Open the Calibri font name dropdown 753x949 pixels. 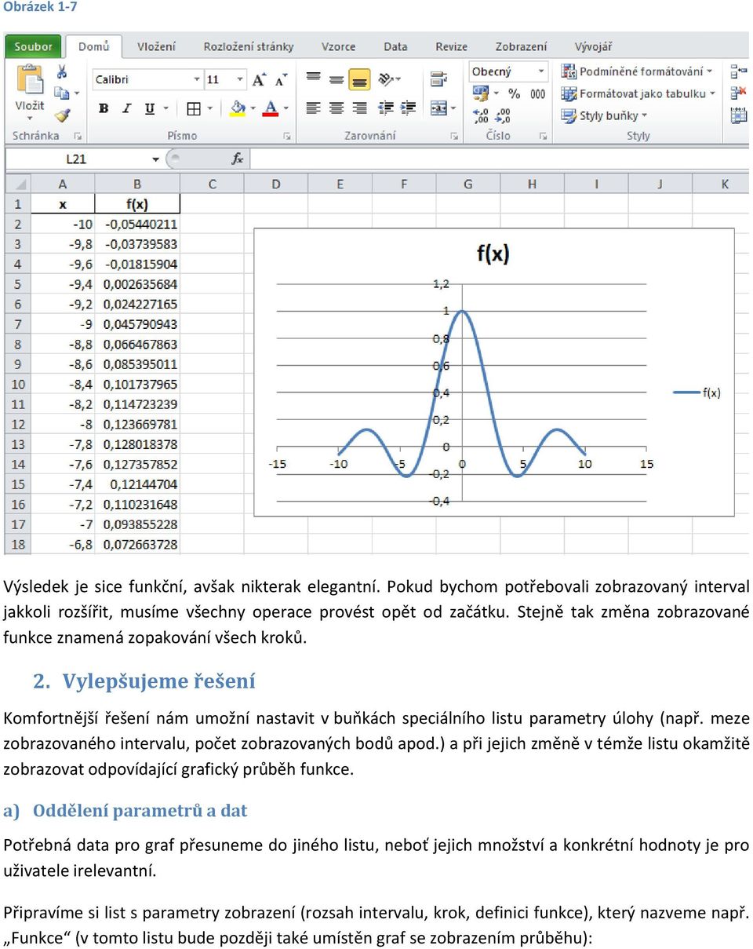(x=197, y=79)
